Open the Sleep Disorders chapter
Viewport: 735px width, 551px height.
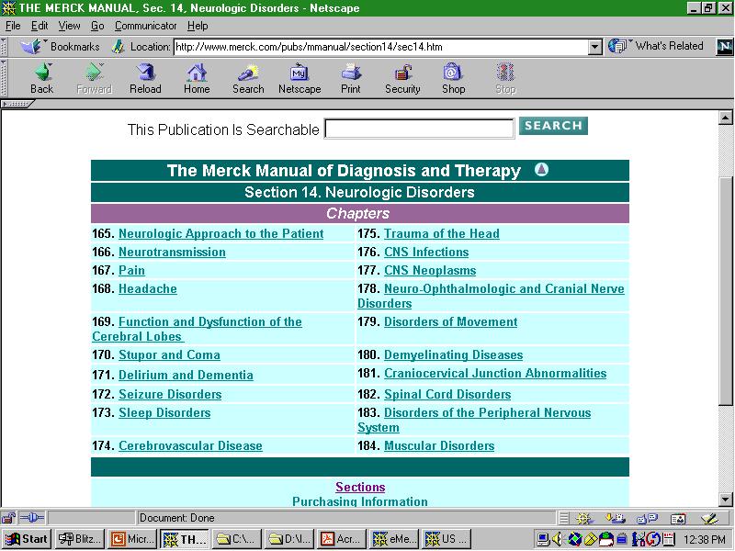tap(164, 412)
